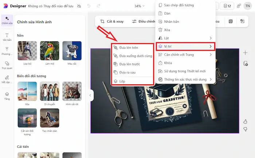Expand the Vị trí submenu
Image resolution: width=255 pixels, height=158 pixels.
click(x=185, y=46)
